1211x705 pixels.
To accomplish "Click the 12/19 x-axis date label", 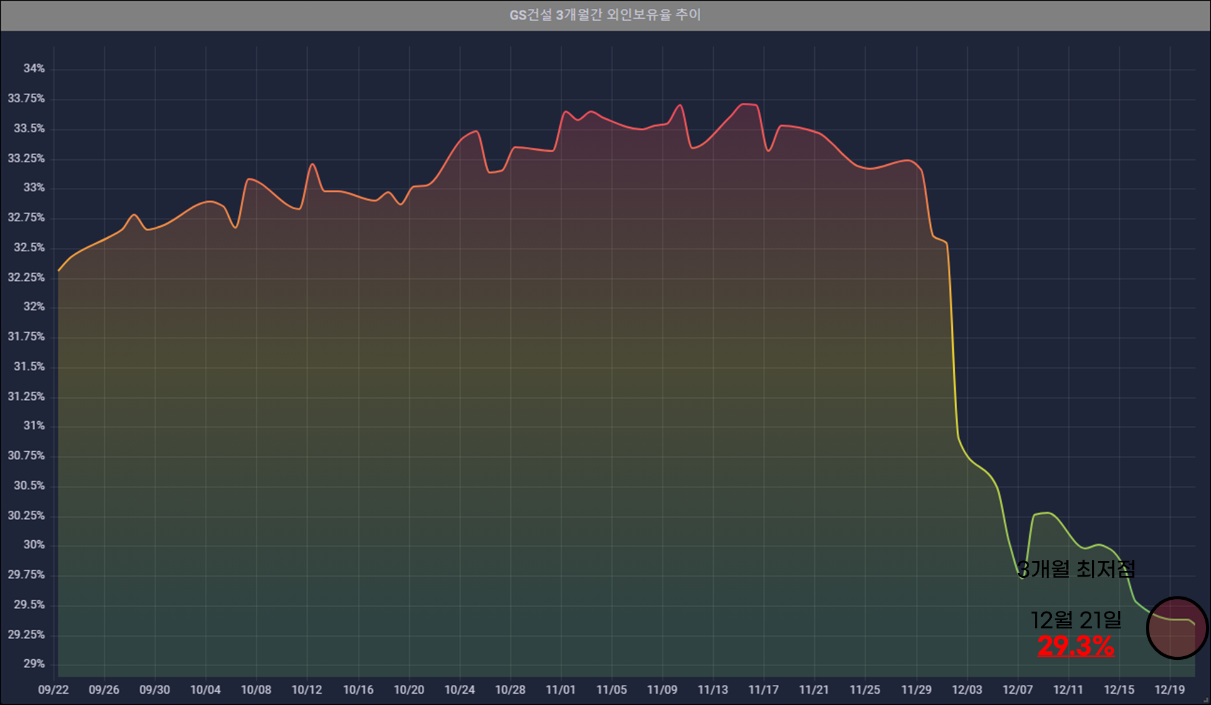I will click(1170, 689).
